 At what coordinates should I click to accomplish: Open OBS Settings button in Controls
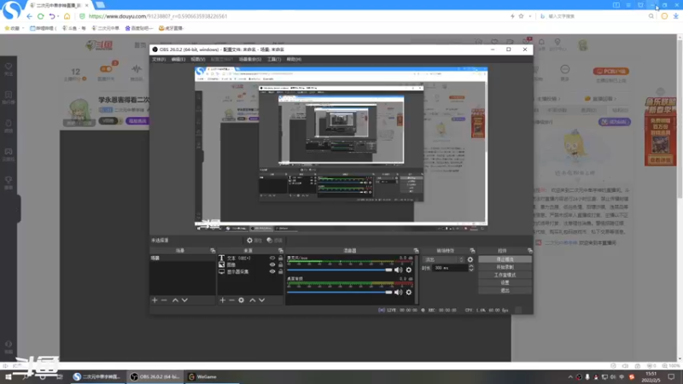click(x=505, y=282)
